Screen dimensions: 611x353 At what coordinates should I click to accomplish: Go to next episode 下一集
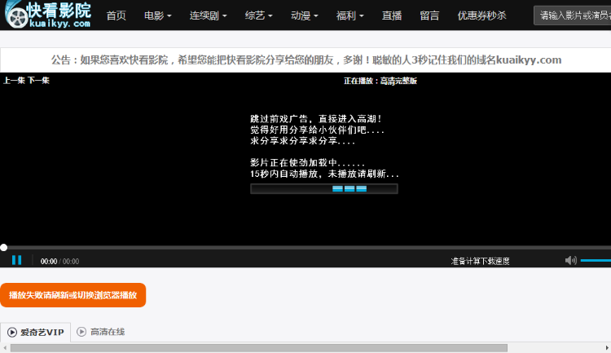[38, 81]
